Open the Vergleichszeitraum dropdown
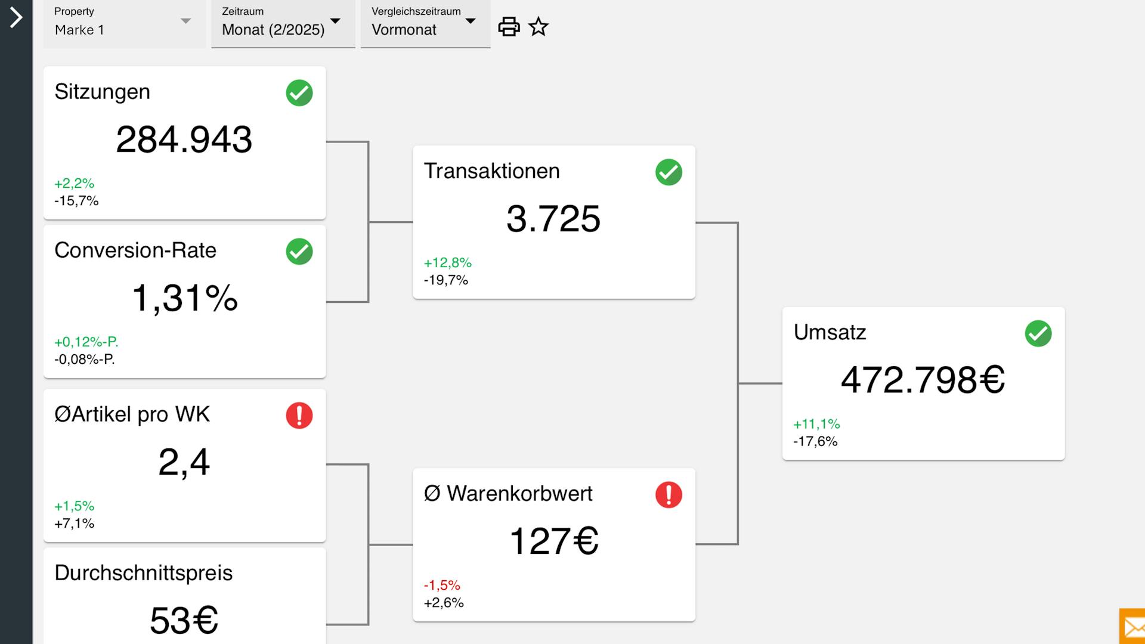This screenshot has height=644, width=1145. pyautogui.click(x=425, y=24)
